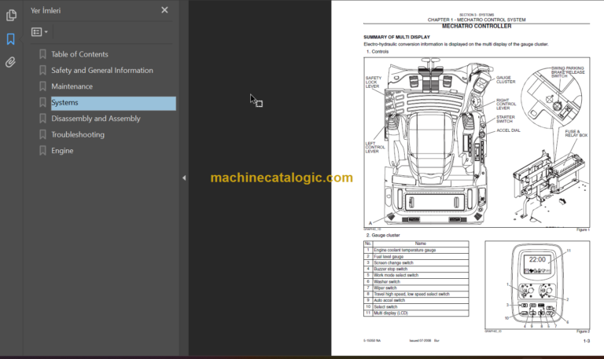Click the bookmark icon beside Safety and General Information
The image size is (604, 359).
pyautogui.click(x=42, y=71)
